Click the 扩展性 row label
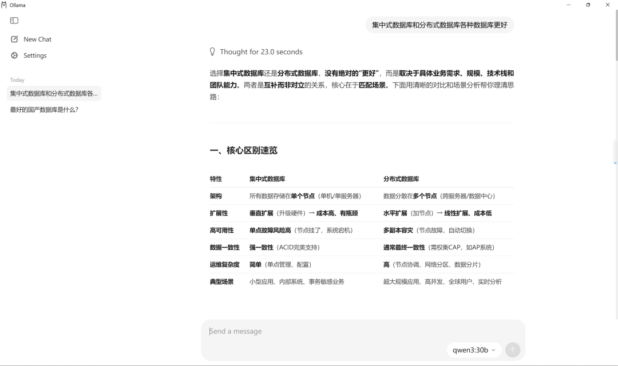 point(219,213)
